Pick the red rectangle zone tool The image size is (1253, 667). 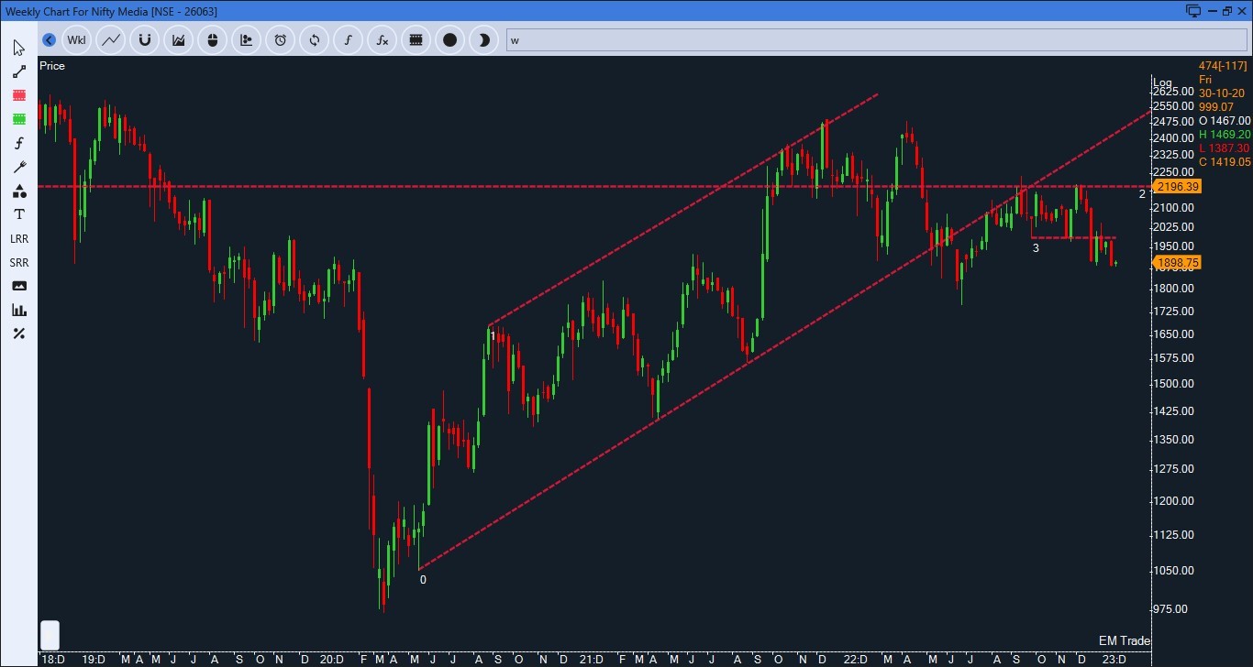pos(18,95)
